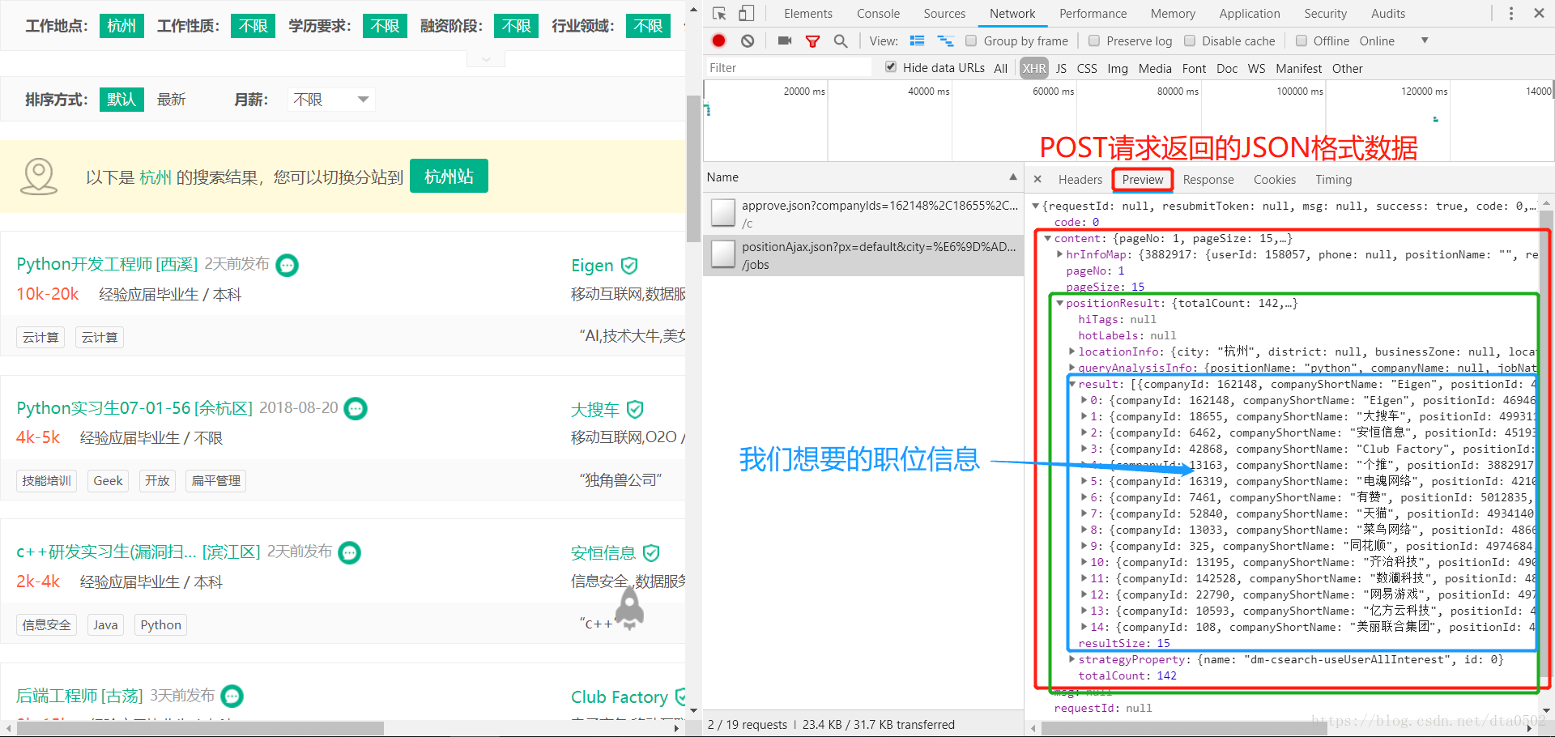Switch to Console tab

coord(878,14)
